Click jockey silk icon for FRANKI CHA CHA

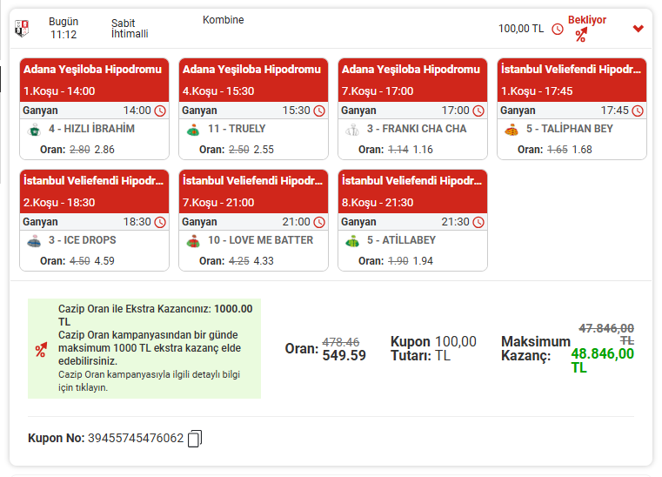tap(352, 130)
